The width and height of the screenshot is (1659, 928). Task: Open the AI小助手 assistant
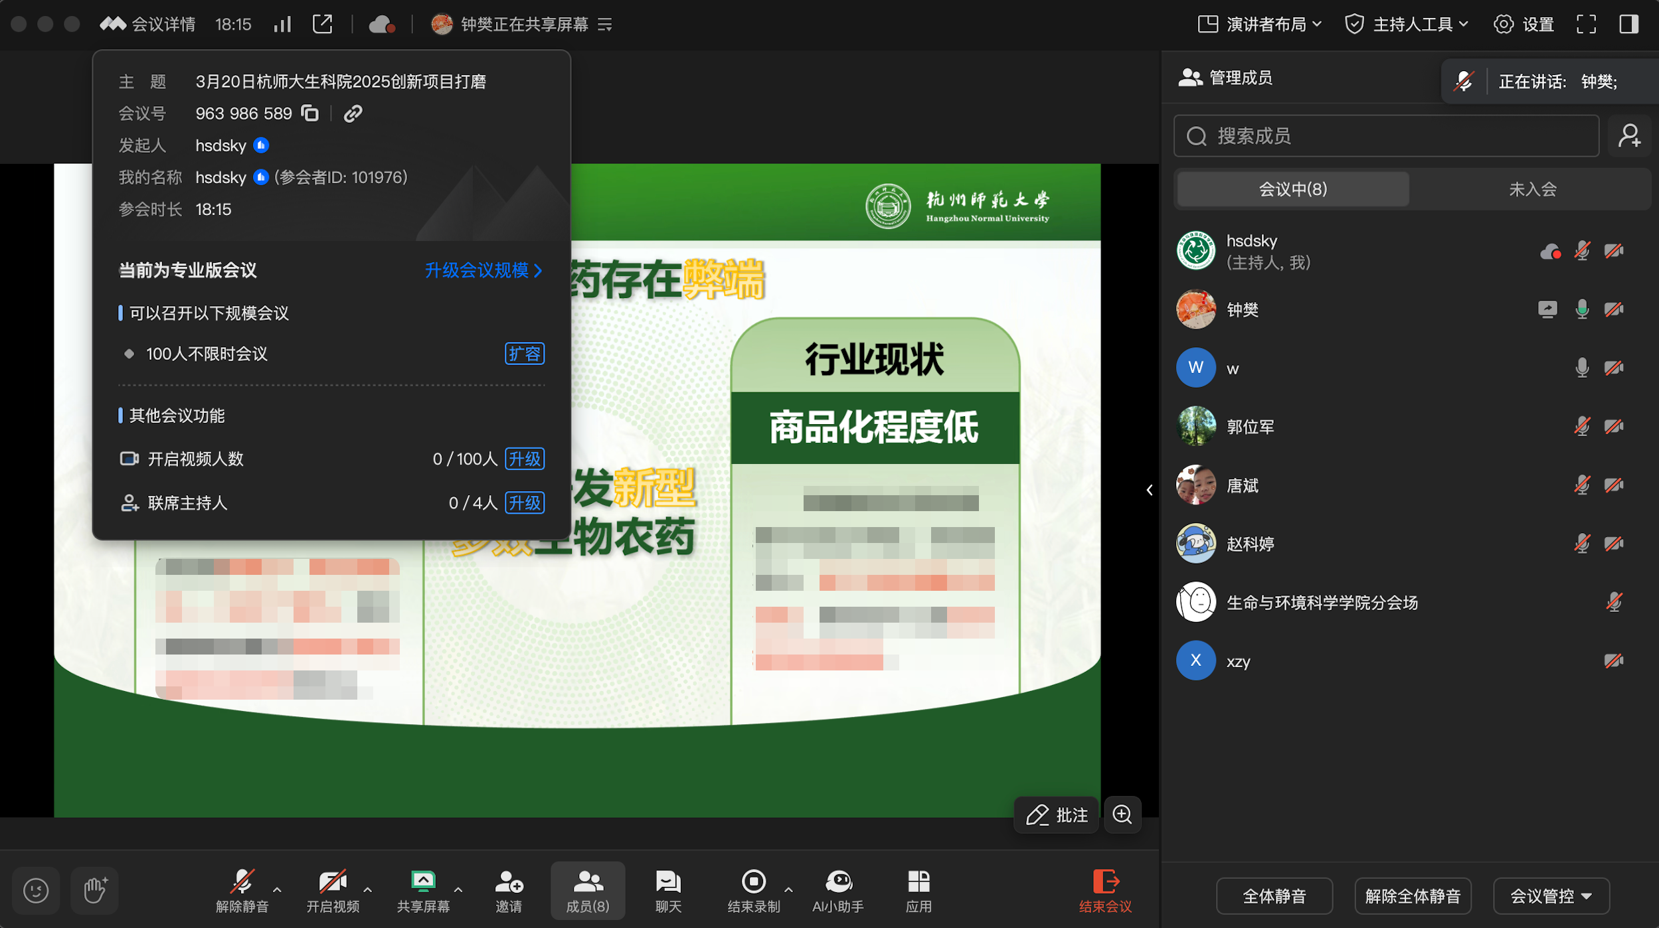click(837, 891)
